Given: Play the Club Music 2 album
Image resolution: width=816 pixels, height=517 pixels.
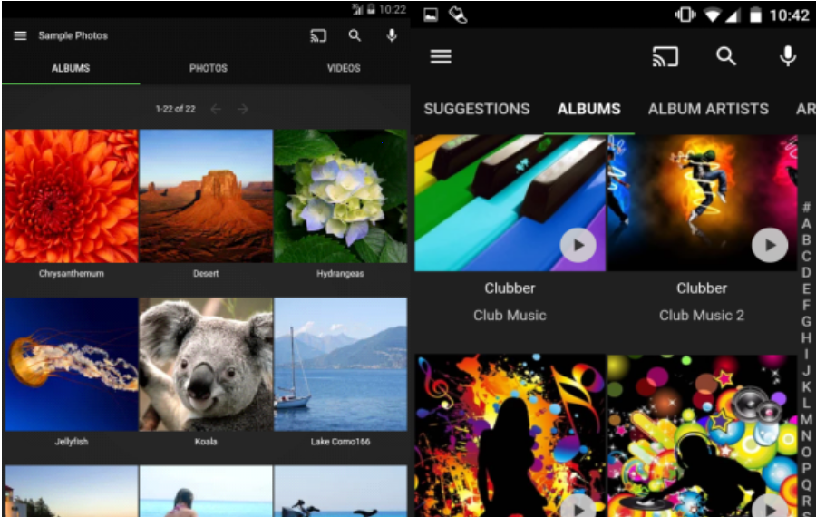Looking at the screenshot, I should [770, 245].
